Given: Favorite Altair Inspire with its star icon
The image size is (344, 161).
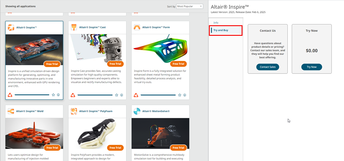Looking at the screenshot, I should click(53, 95).
